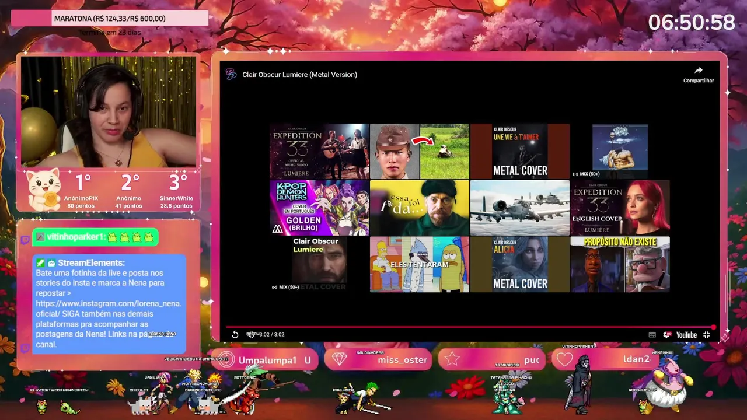Click first place AnônimoPIX 80 pontos
Image resolution: width=747 pixels, height=420 pixels.
coord(82,191)
